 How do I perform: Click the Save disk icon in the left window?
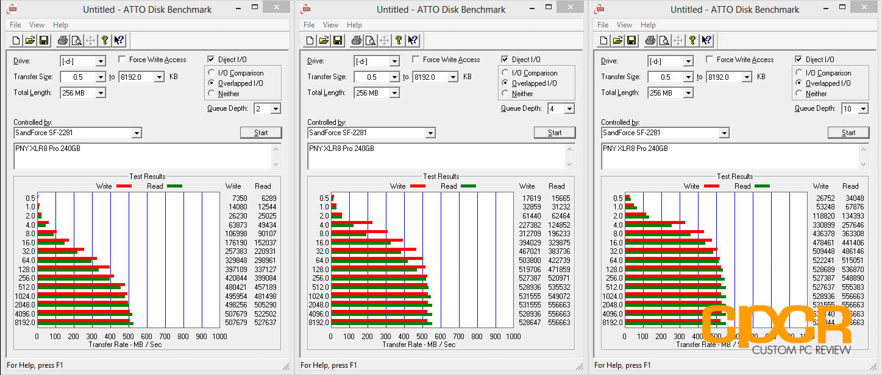pos(43,40)
